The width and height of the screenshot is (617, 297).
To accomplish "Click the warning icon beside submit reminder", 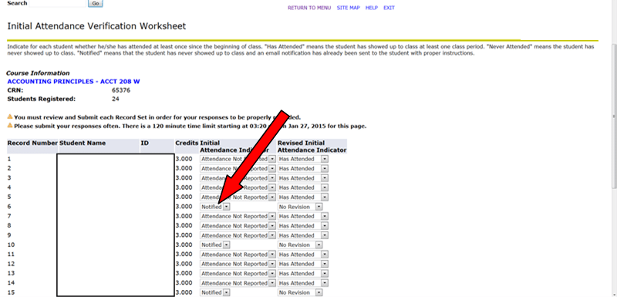I will [x=10, y=116].
